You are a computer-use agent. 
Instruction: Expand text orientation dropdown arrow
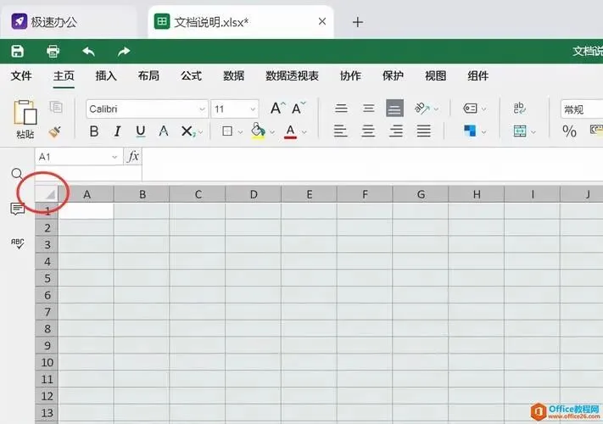click(x=436, y=109)
